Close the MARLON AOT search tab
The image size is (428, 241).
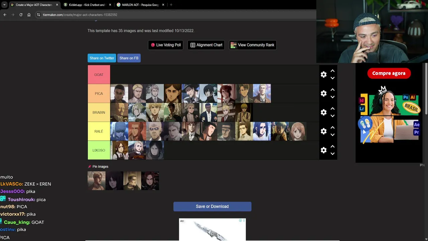coord(163,5)
